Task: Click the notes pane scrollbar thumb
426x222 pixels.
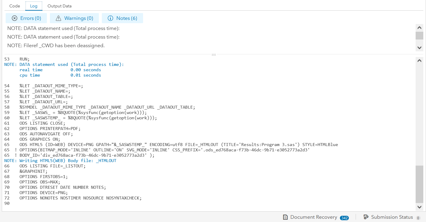Action: 419,36
